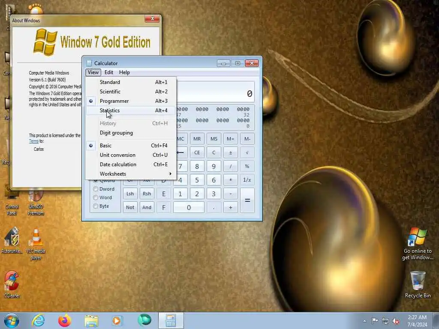Click the digit 5 key
The image size is (439, 329).
(x=197, y=180)
